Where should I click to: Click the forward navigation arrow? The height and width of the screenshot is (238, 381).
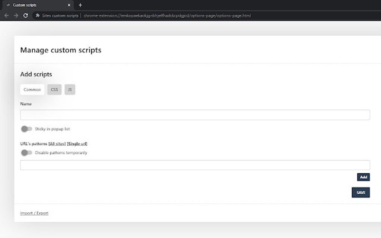click(16, 16)
